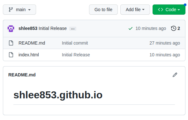This screenshot has width=188, height=120.
Task: Open the index.html file
Action: (29, 55)
